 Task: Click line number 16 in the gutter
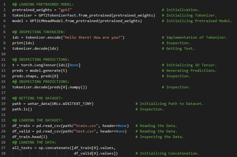[x=4, y=87]
